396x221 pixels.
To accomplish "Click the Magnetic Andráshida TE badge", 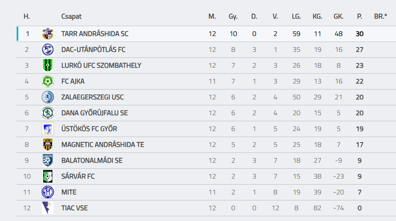I will coord(48,145).
